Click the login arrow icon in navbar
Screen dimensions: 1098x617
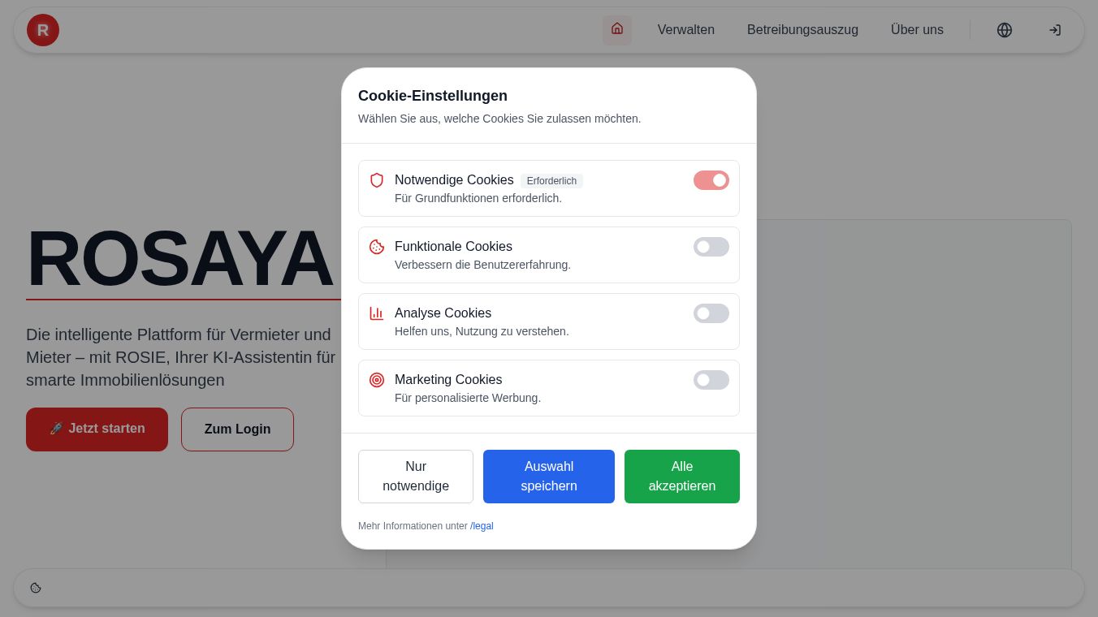tap(1055, 30)
